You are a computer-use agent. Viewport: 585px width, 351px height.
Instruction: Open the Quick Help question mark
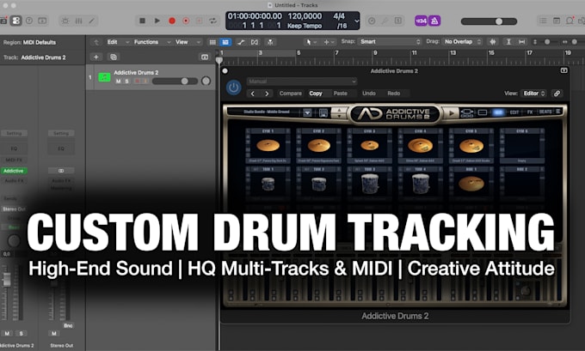pos(29,21)
